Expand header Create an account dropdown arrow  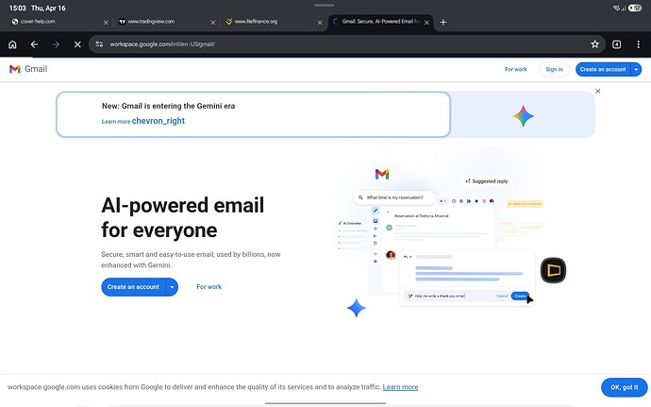(x=636, y=70)
